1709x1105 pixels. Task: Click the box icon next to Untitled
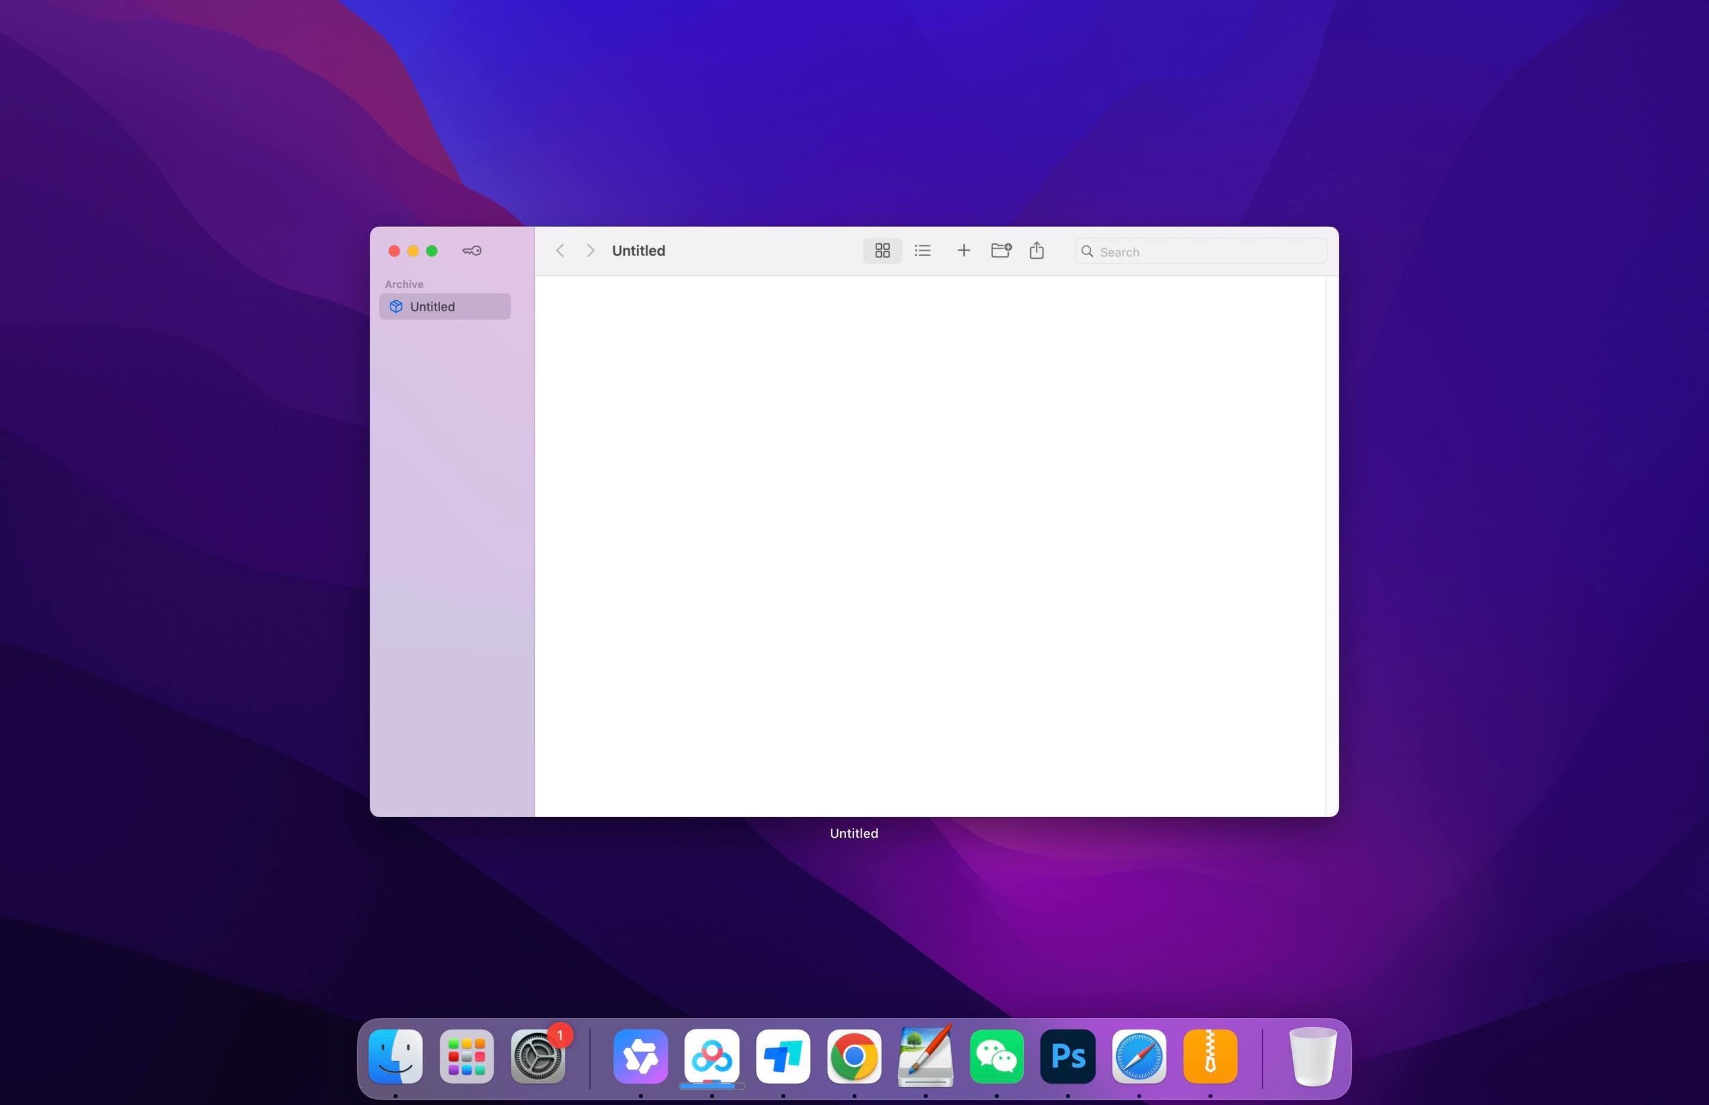point(396,306)
